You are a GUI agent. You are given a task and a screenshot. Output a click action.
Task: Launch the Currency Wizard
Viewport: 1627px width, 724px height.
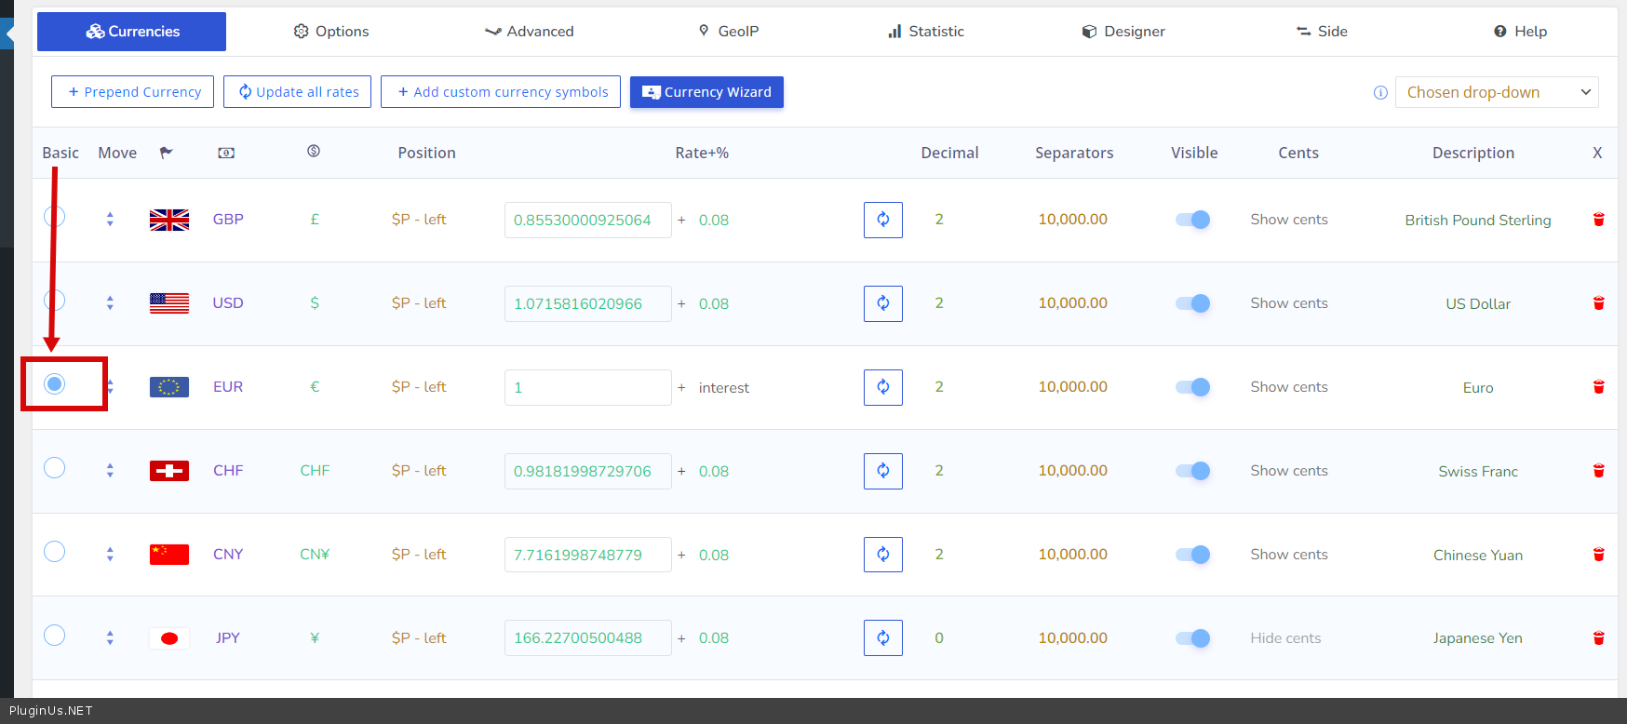click(706, 92)
